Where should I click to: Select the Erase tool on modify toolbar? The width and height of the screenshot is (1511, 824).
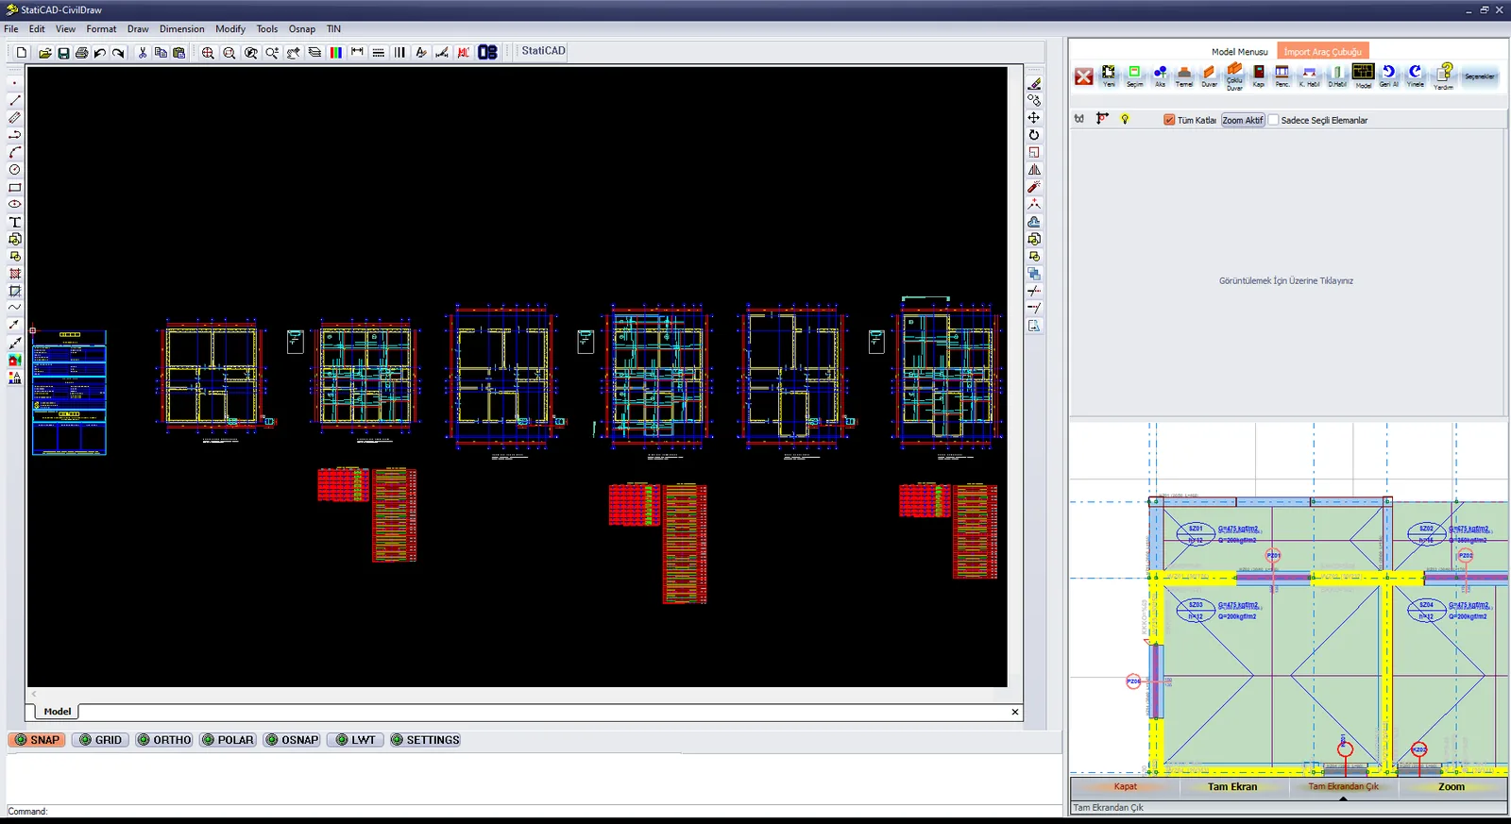(1034, 83)
